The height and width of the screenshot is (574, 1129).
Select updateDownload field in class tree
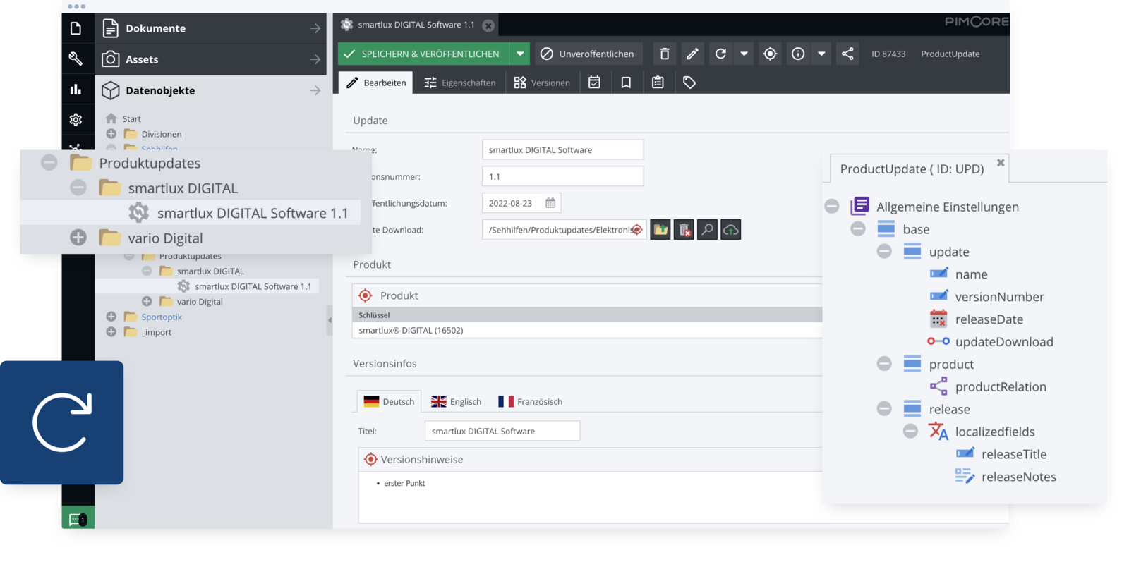click(1004, 342)
